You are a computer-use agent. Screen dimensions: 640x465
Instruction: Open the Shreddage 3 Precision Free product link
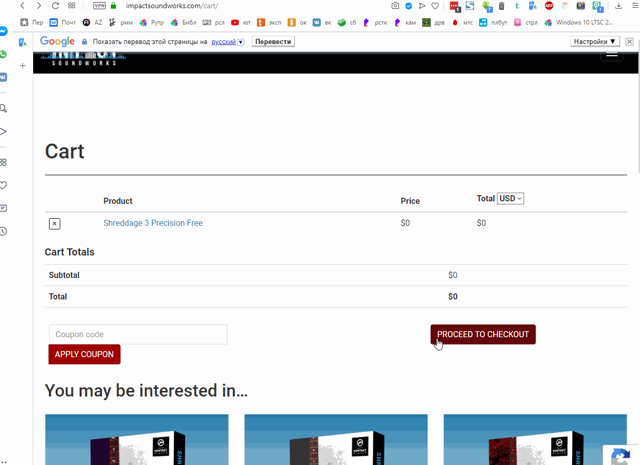click(x=153, y=223)
